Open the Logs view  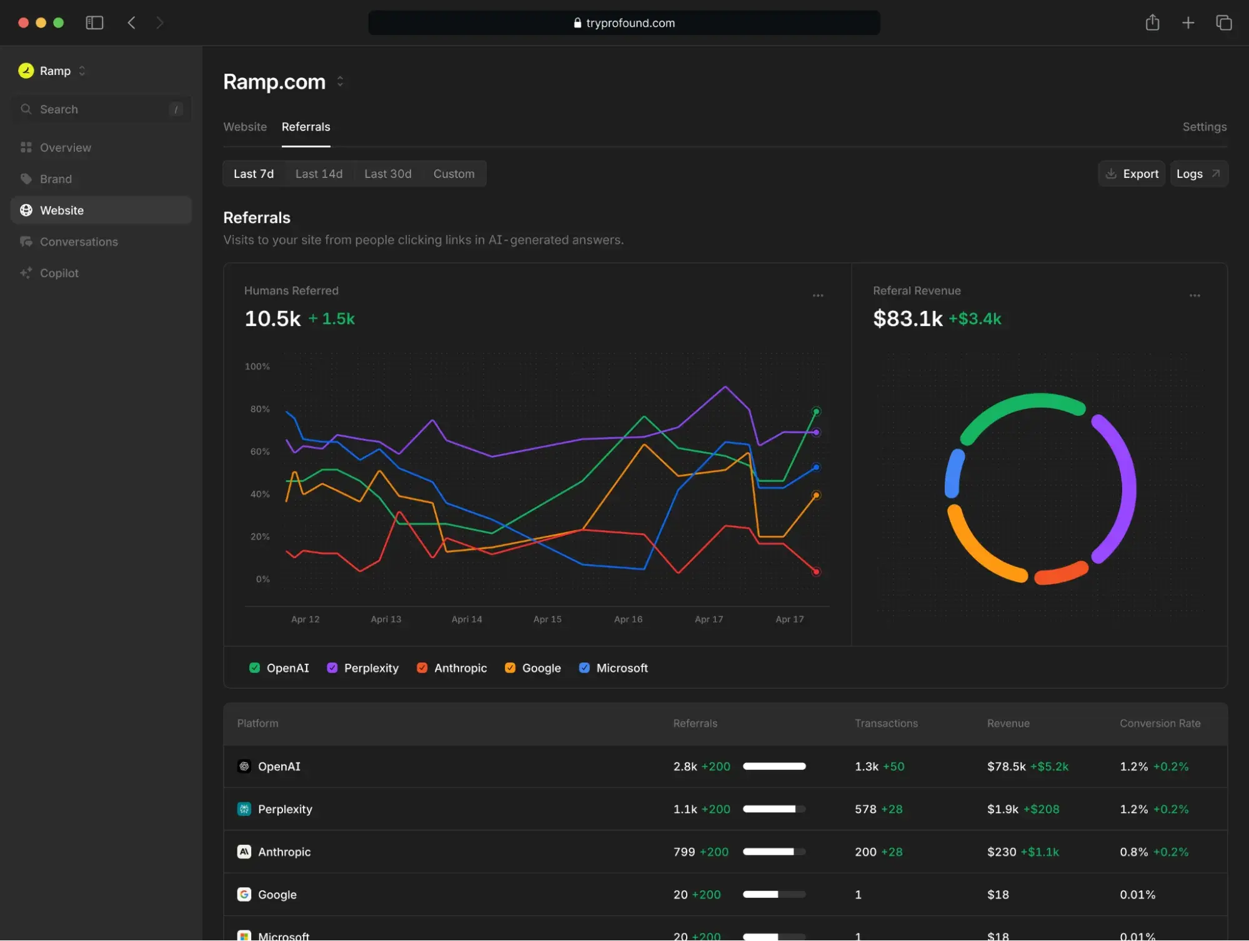(1197, 174)
